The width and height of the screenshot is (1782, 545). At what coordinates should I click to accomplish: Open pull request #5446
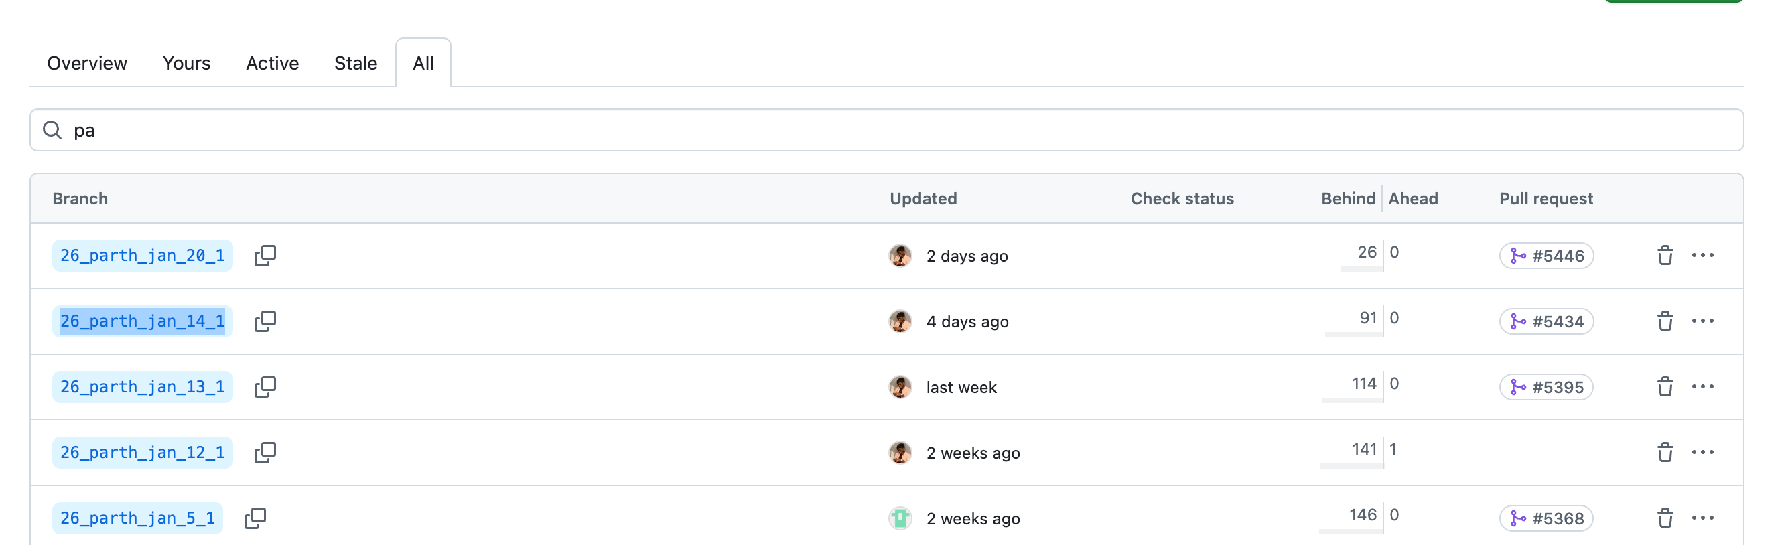1546,256
